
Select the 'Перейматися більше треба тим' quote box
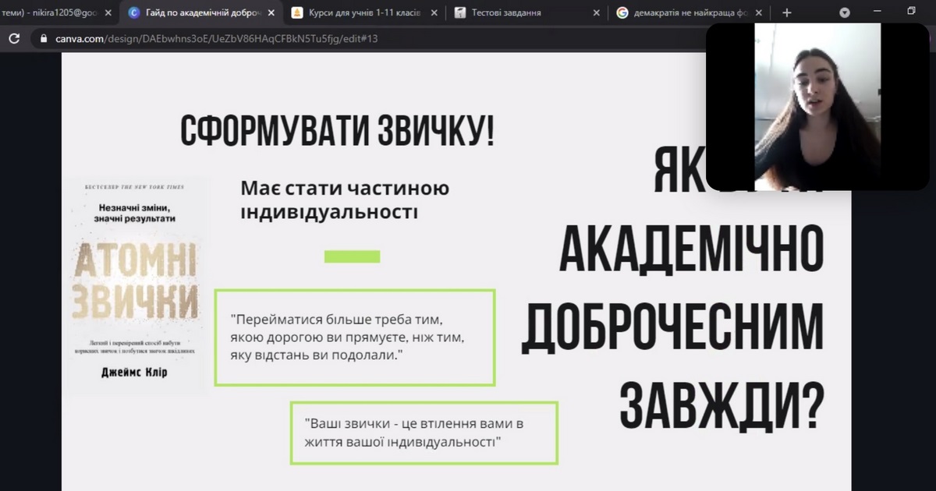(x=355, y=337)
